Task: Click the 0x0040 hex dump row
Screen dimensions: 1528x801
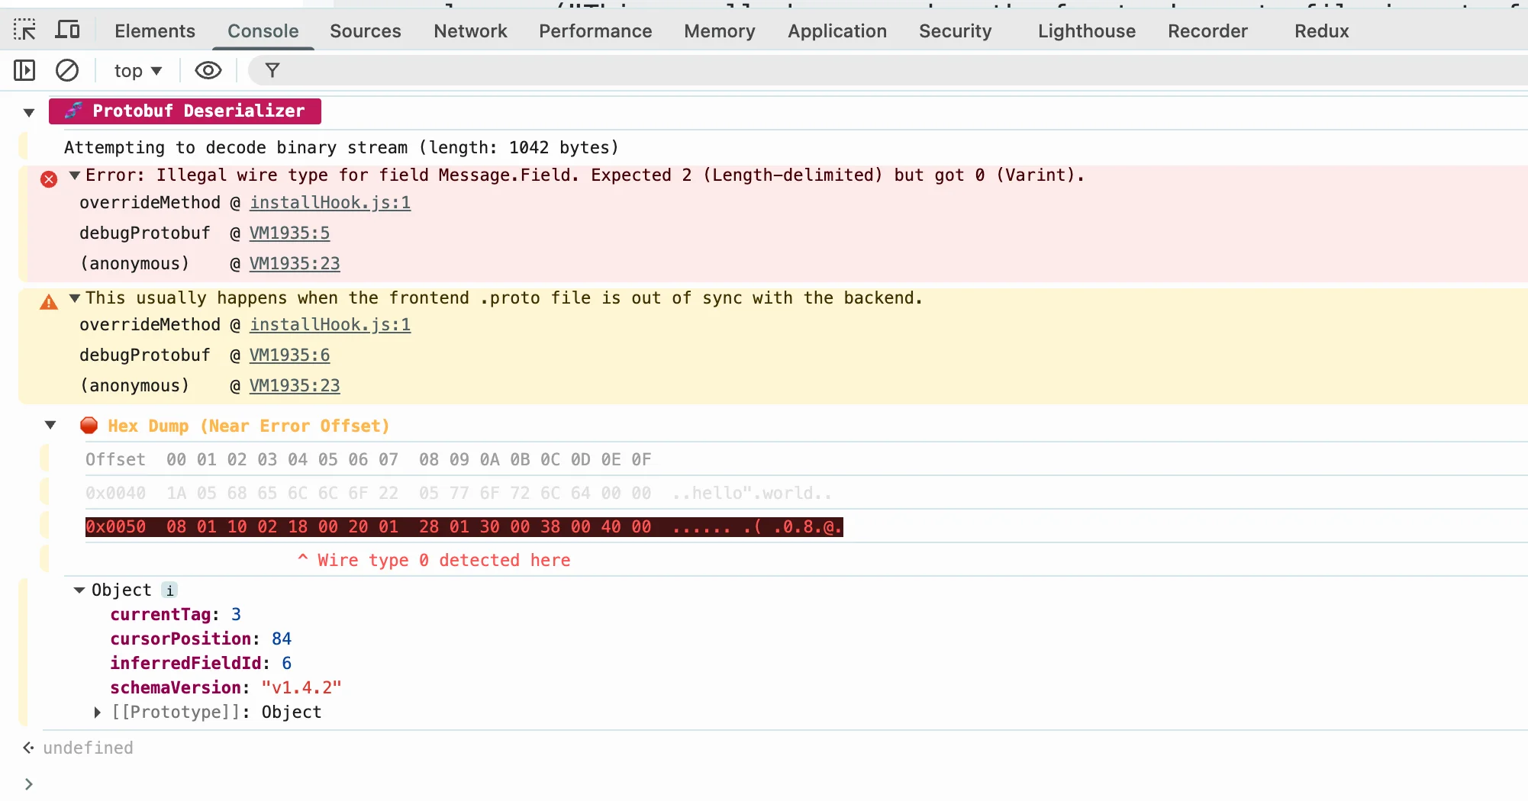Action: pyautogui.click(x=459, y=493)
